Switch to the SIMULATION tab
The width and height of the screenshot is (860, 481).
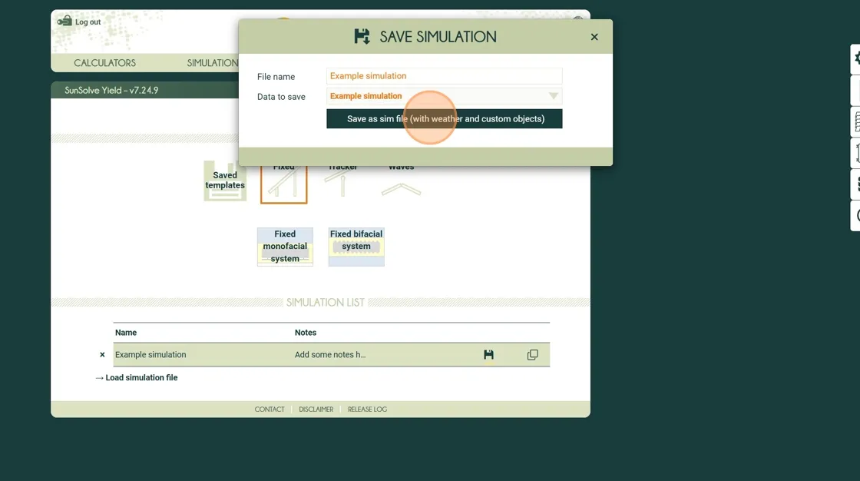[x=213, y=63]
